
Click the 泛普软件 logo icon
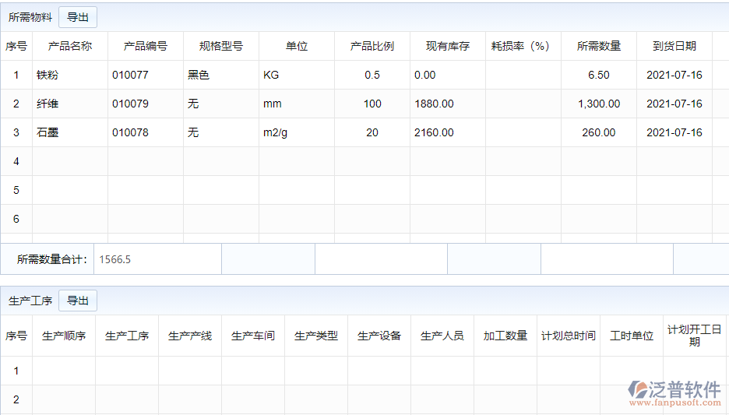coord(639,389)
